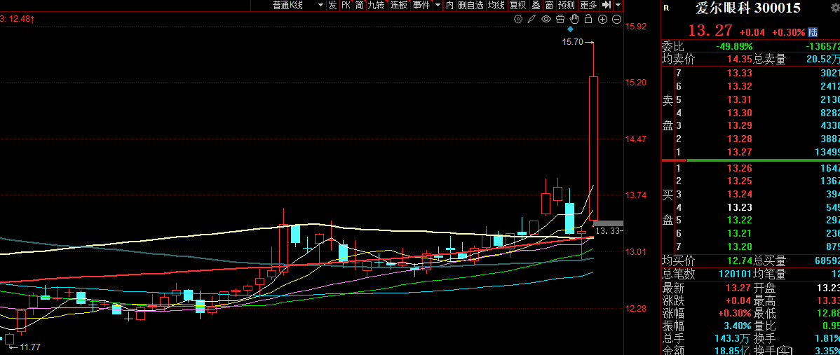Open the 九转 indicator

[377, 6]
